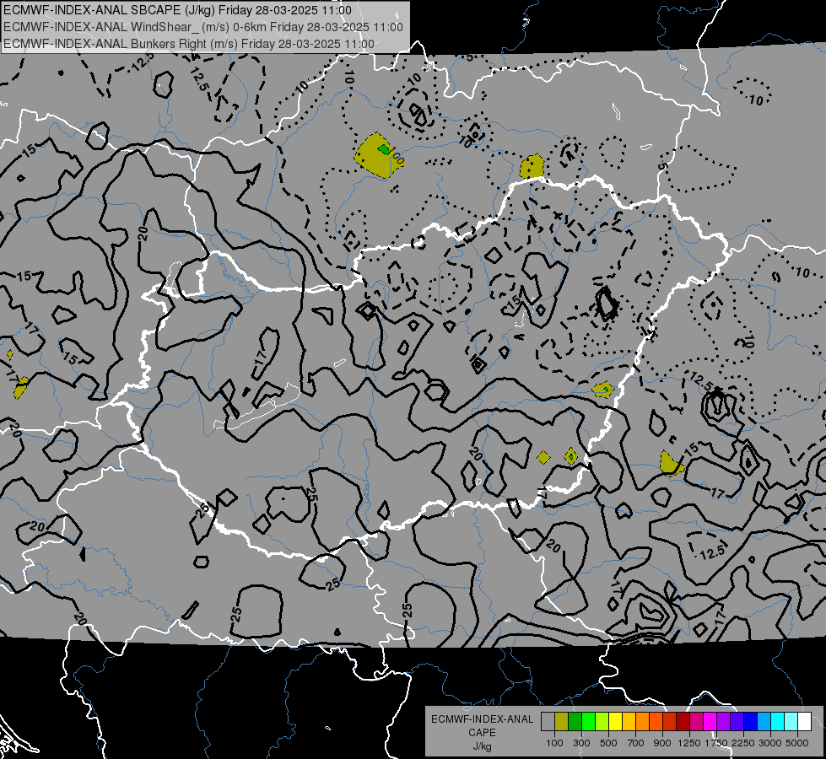Click legend value 3000
826x759 pixels.
(770, 743)
